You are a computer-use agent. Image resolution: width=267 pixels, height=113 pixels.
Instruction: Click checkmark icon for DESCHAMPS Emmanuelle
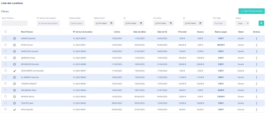click(15, 71)
